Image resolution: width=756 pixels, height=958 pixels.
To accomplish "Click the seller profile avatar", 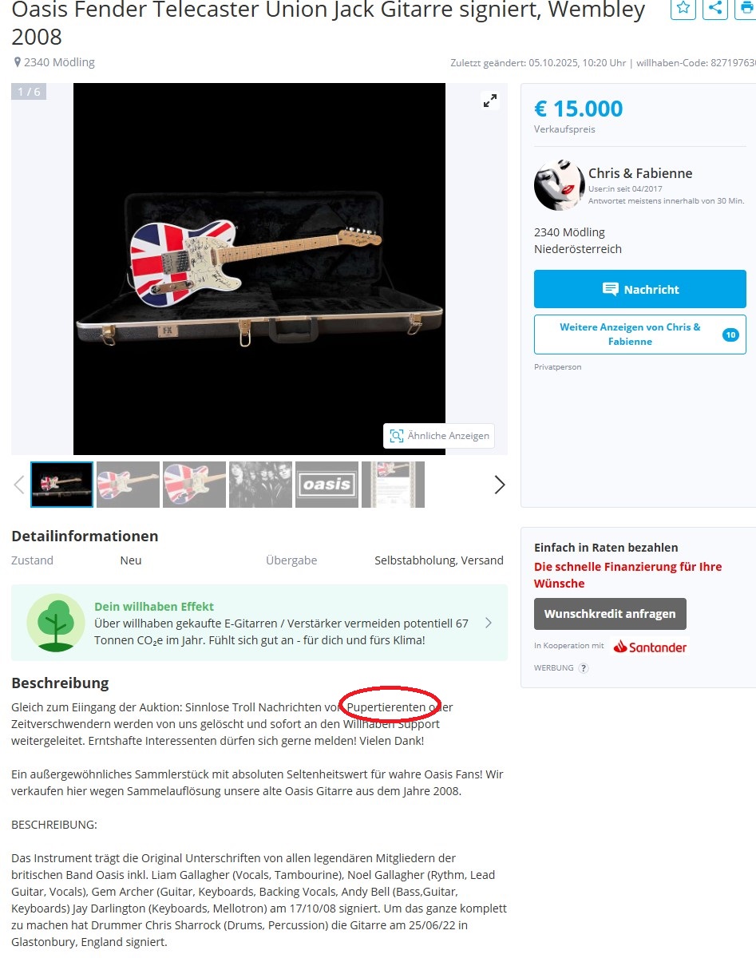I will tap(559, 185).
